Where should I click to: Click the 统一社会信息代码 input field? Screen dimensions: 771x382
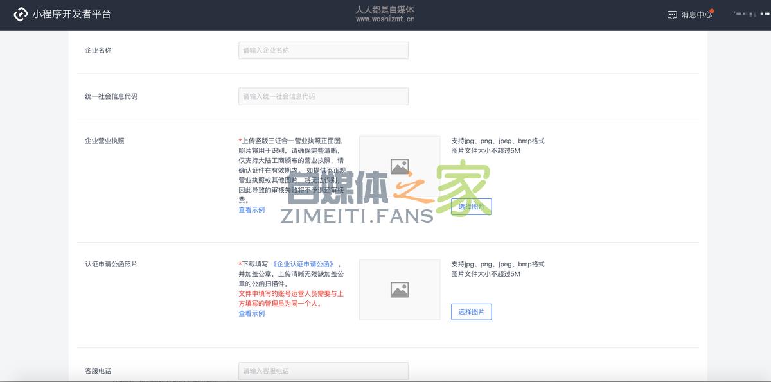[323, 96]
